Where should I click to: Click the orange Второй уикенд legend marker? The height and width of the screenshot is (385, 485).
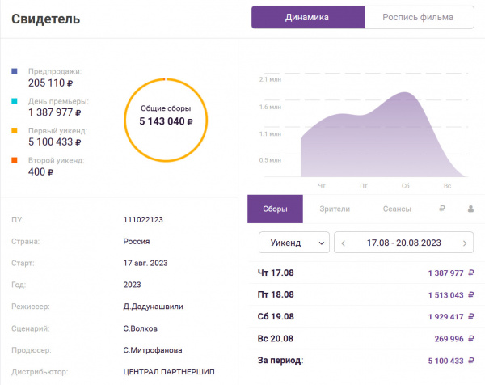[15, 160]
